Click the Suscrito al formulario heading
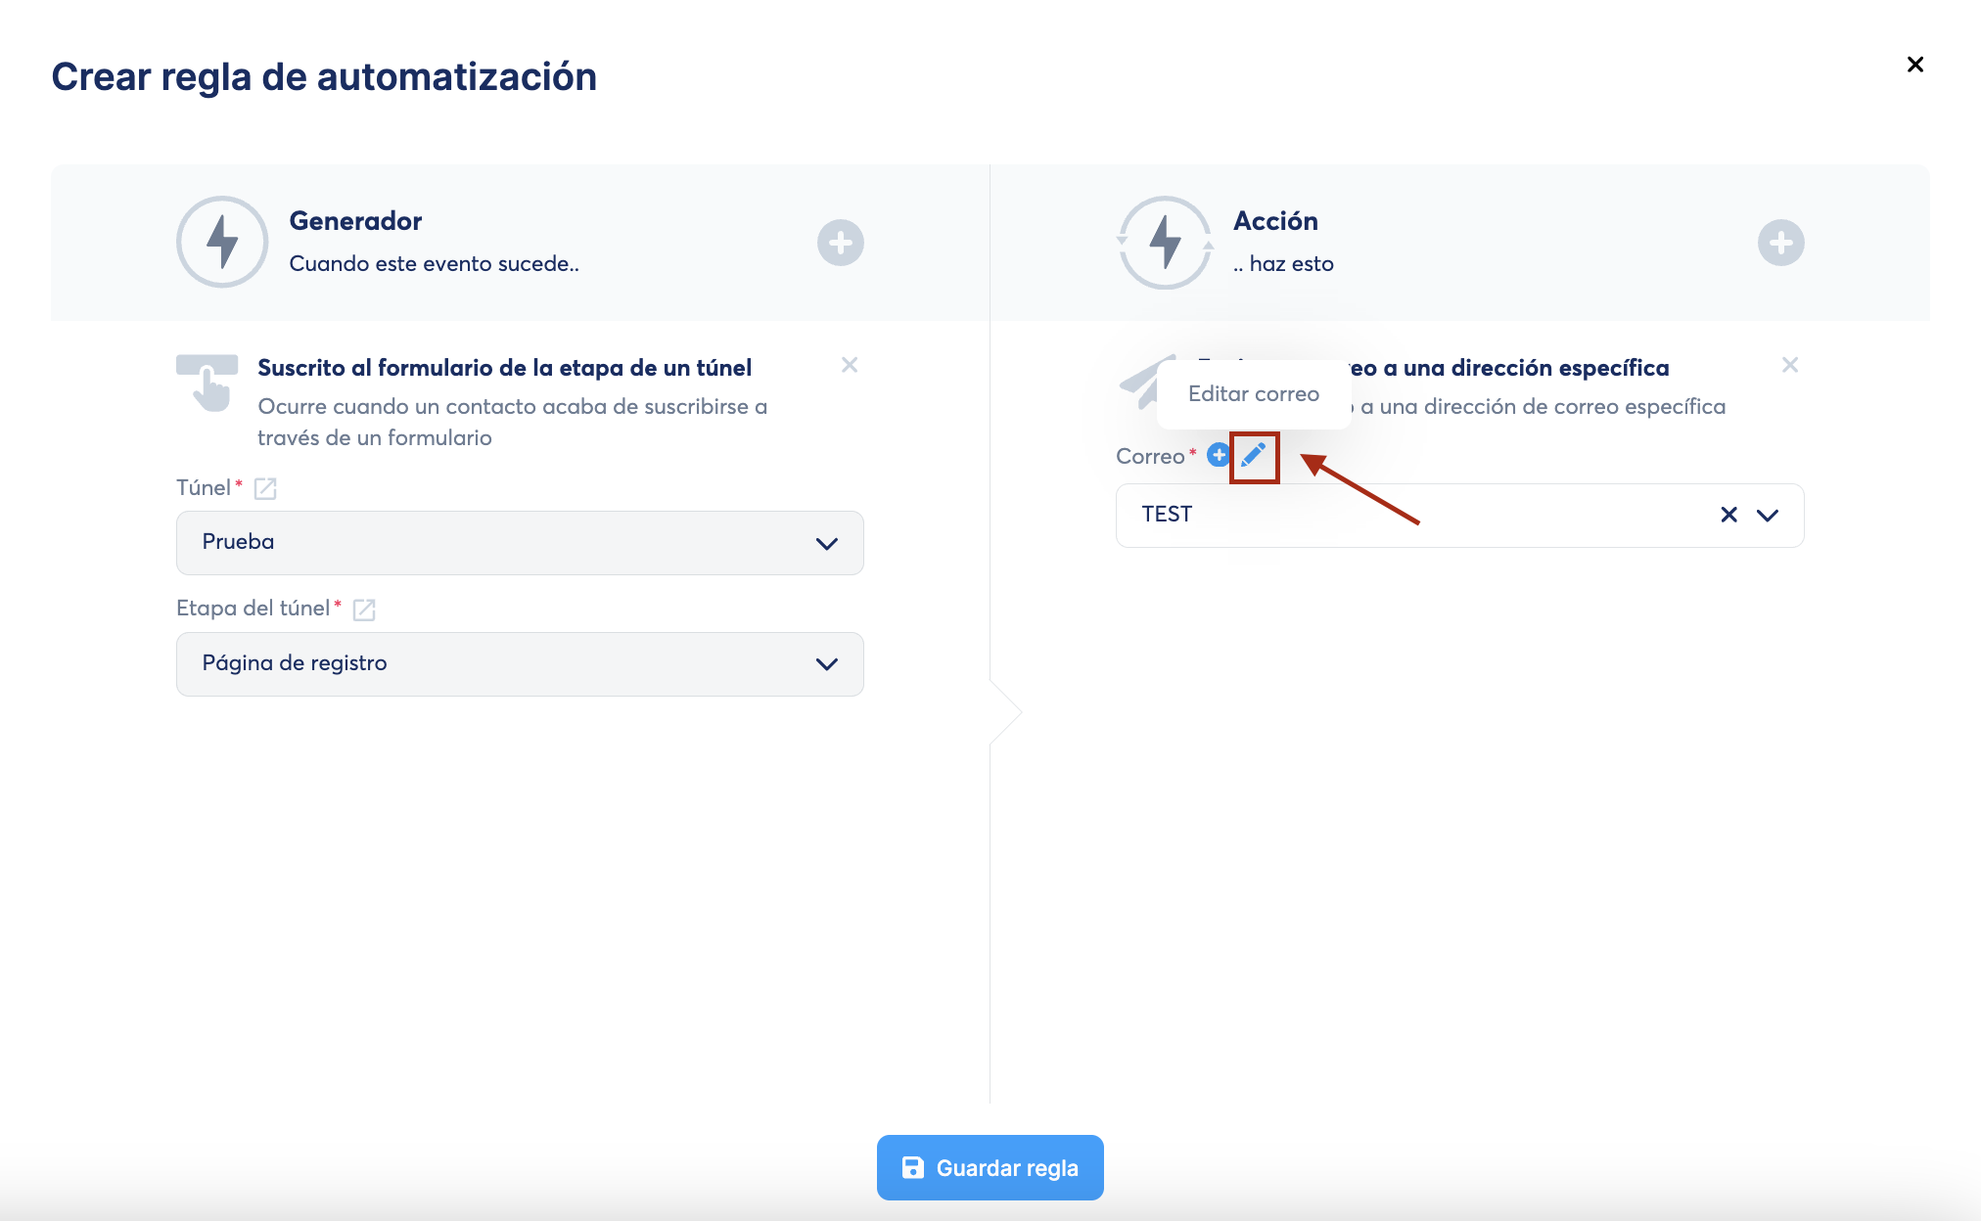This screenshot has width=1981, height=1221. [504, 368]
